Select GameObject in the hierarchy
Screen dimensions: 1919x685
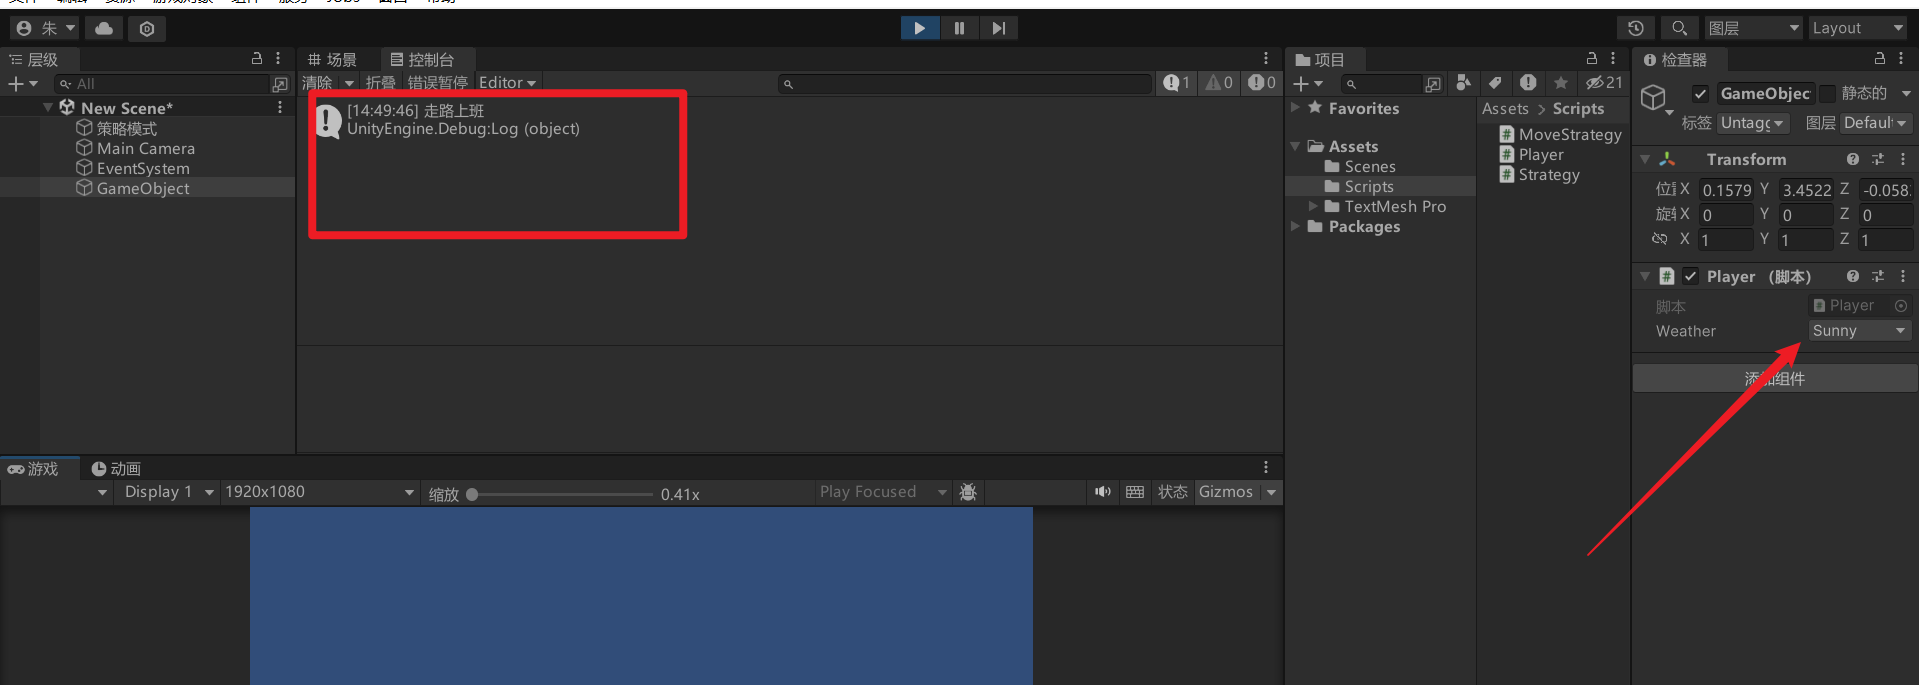click(x=142, y=188)
